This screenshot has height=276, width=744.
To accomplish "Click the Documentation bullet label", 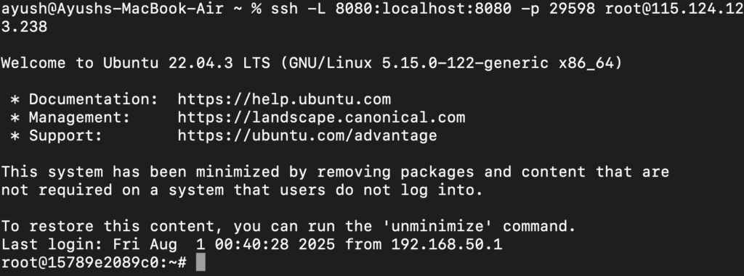I will [93, 99].
